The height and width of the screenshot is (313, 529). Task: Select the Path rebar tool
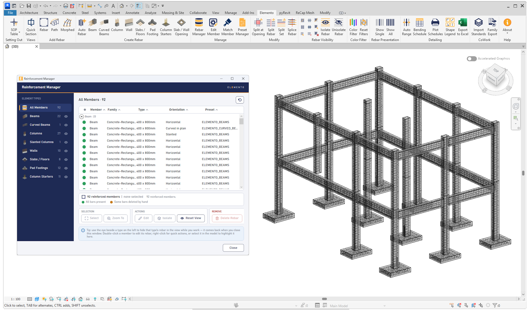tap(55, 25)
